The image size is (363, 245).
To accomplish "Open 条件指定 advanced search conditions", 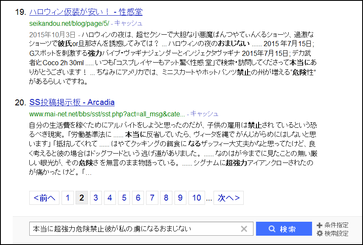I will (x=332, y=225).
